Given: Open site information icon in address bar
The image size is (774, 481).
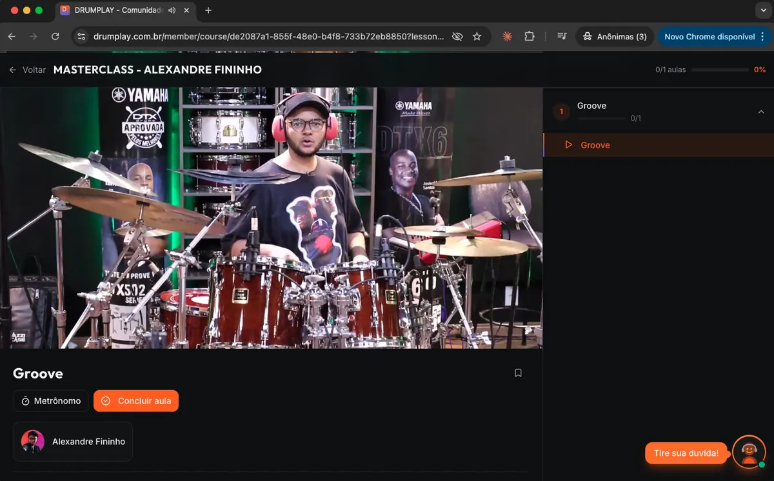Looking at the screenshot, I should coord(81,37).
